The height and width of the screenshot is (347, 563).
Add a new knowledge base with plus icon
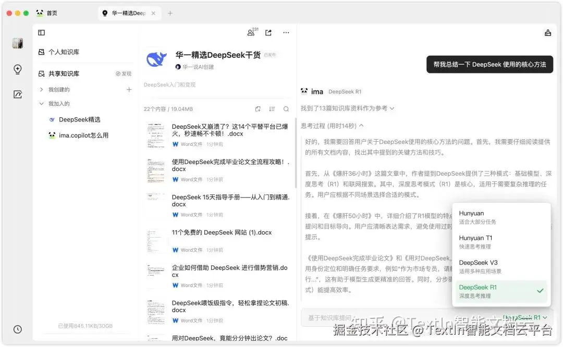[x=129, y=89]
